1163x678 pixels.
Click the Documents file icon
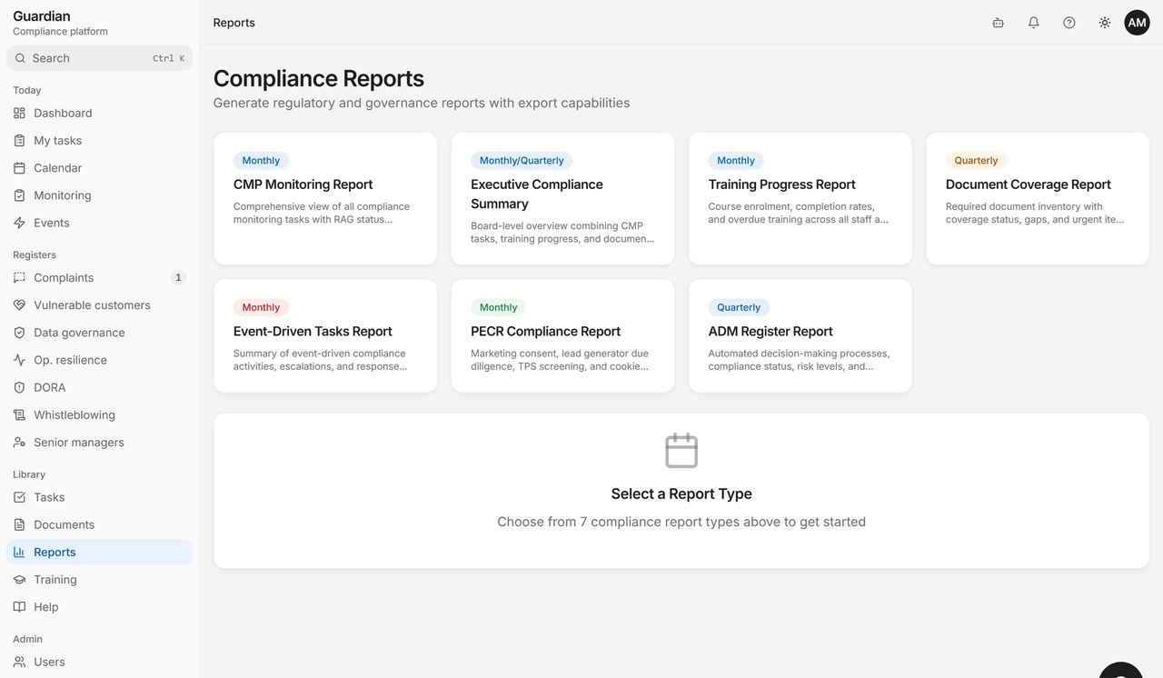tap(19, 524)
